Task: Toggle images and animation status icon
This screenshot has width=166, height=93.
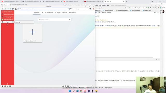Action: (x=68, y=86)
